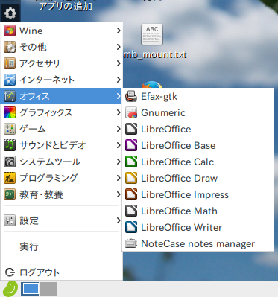Screen dimensions: 278x297
Task: Select the LibreOffice Draw label
Action: pyautogui.click(x=180, y=178)
